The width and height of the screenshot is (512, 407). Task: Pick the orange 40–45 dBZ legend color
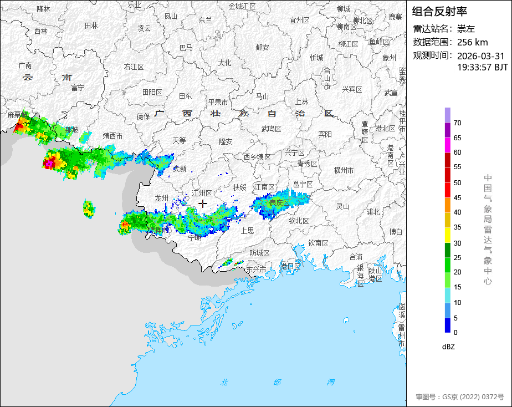[x=447, y=205]
